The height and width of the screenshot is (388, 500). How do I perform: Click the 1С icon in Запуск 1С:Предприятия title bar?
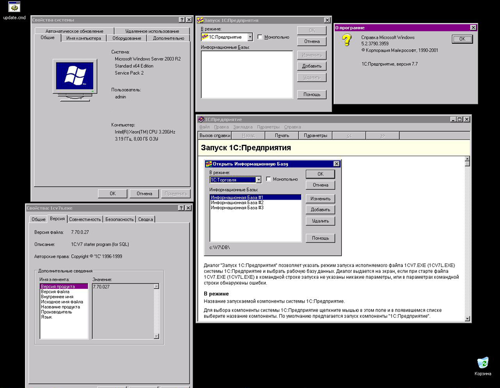coord(200,20)
